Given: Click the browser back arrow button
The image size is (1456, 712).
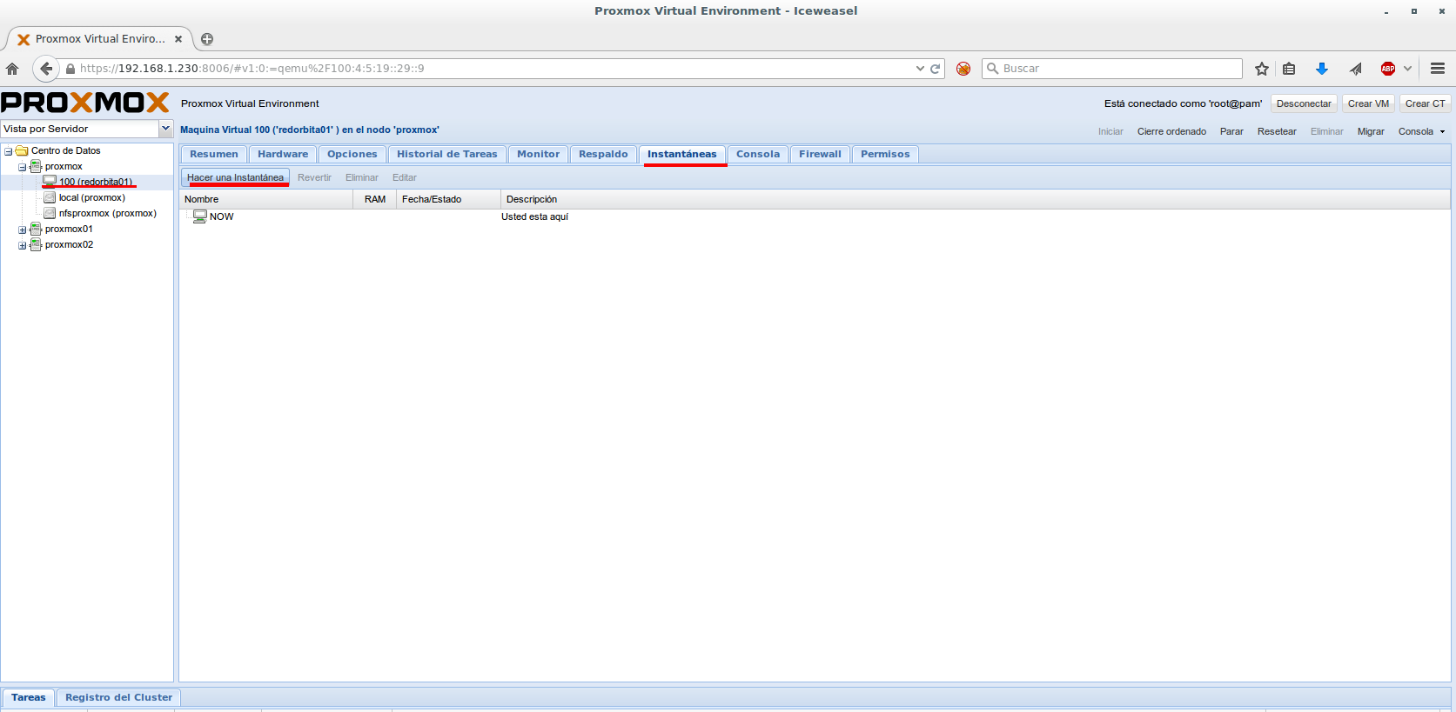Looking at the screenshot, I should pos(46,69).
